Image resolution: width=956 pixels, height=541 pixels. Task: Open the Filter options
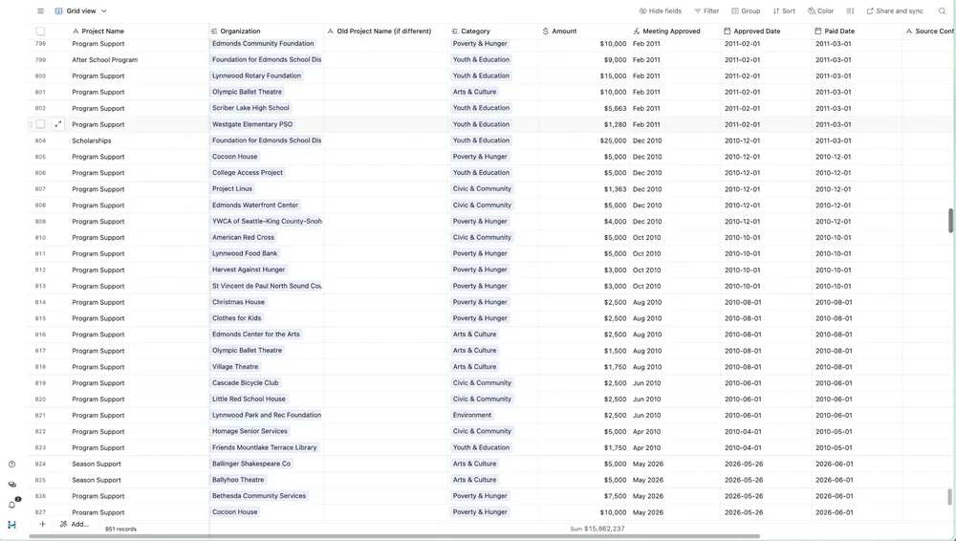click(x=706, y=11)
